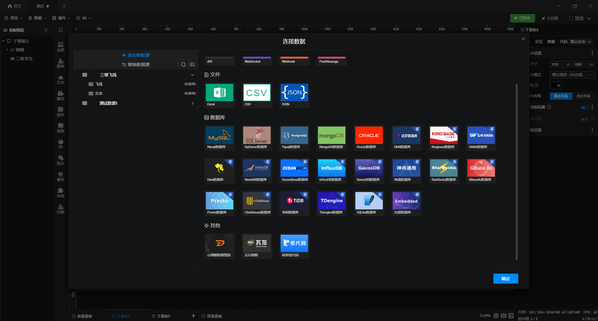Collapse the 三维飞线 data group

coord(192,75)
